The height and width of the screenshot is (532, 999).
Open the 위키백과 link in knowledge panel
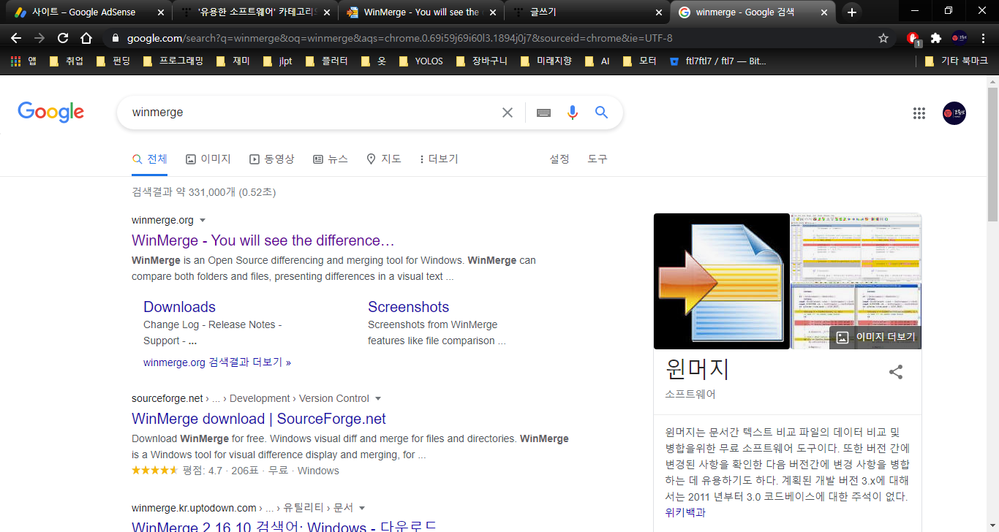click(x=685, y=513)
